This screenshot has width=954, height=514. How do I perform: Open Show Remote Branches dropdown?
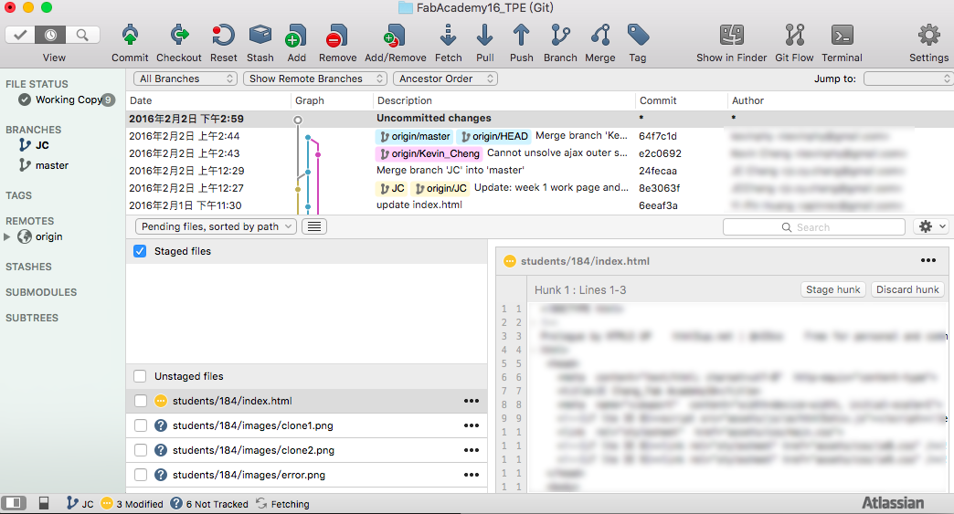[x=314, y=79]
